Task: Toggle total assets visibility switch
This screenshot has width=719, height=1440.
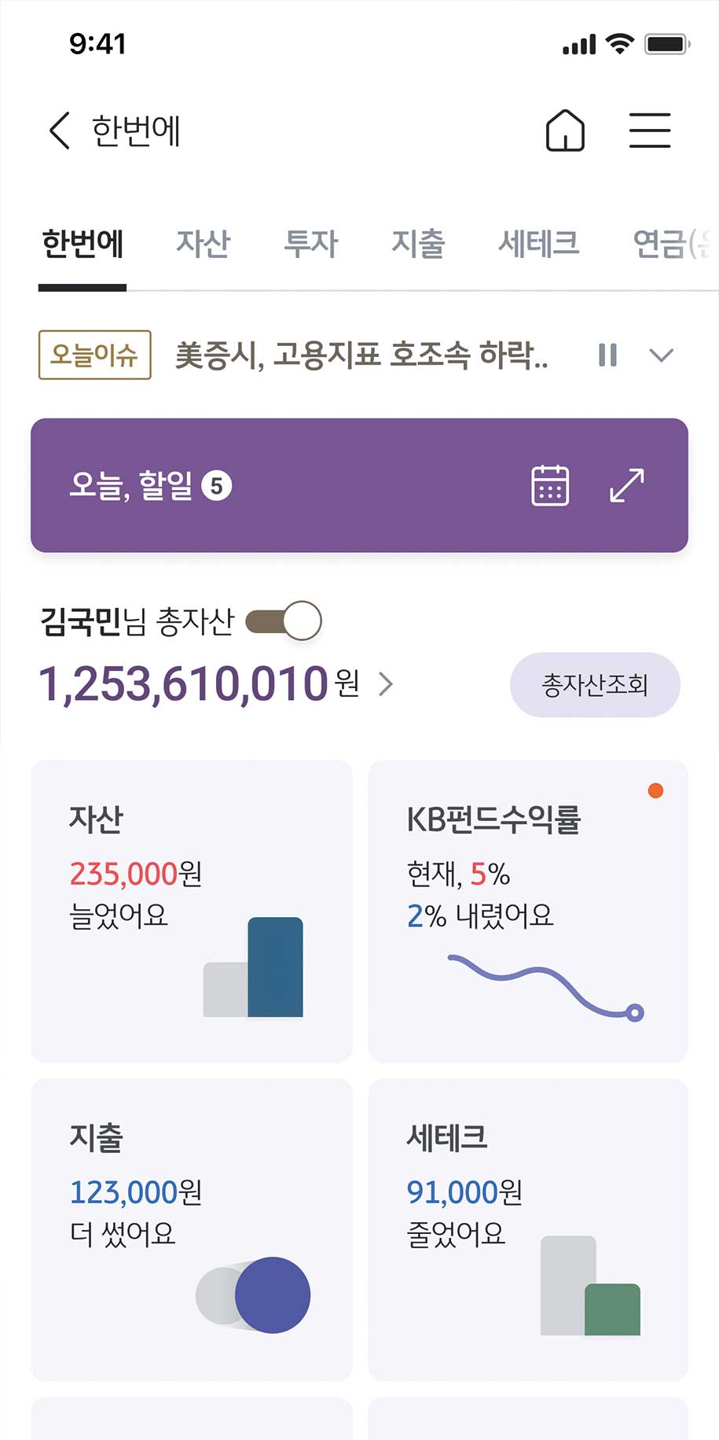Action: click(x=284, y=621)
